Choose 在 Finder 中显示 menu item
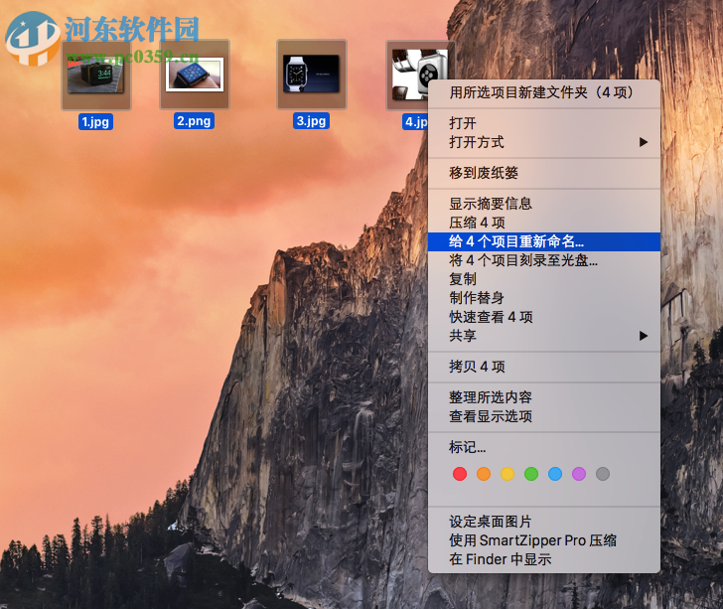The image size is (723, 609). (544, 559)
